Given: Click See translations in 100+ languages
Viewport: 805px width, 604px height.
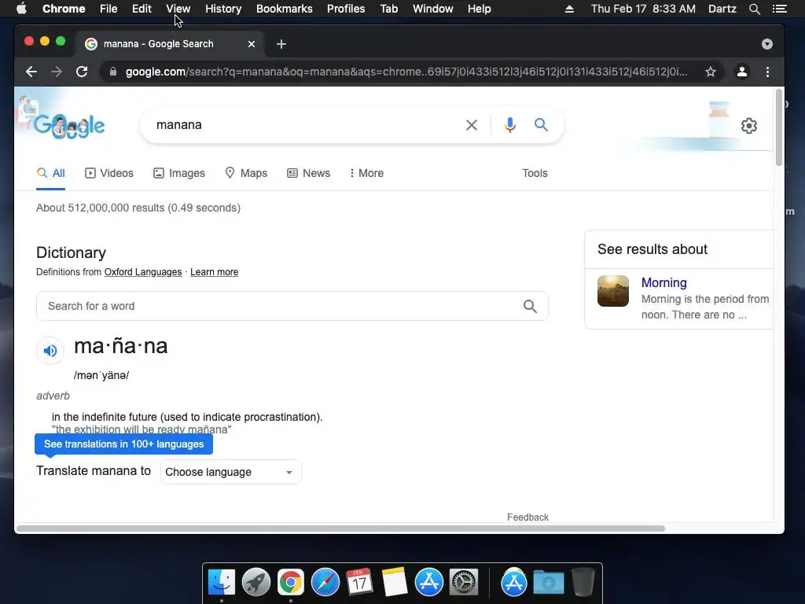Looking at the screenshot, I should tap(123, 444).
